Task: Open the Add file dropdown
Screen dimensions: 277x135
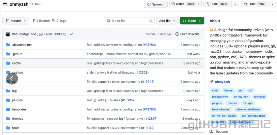Action: 167,21
